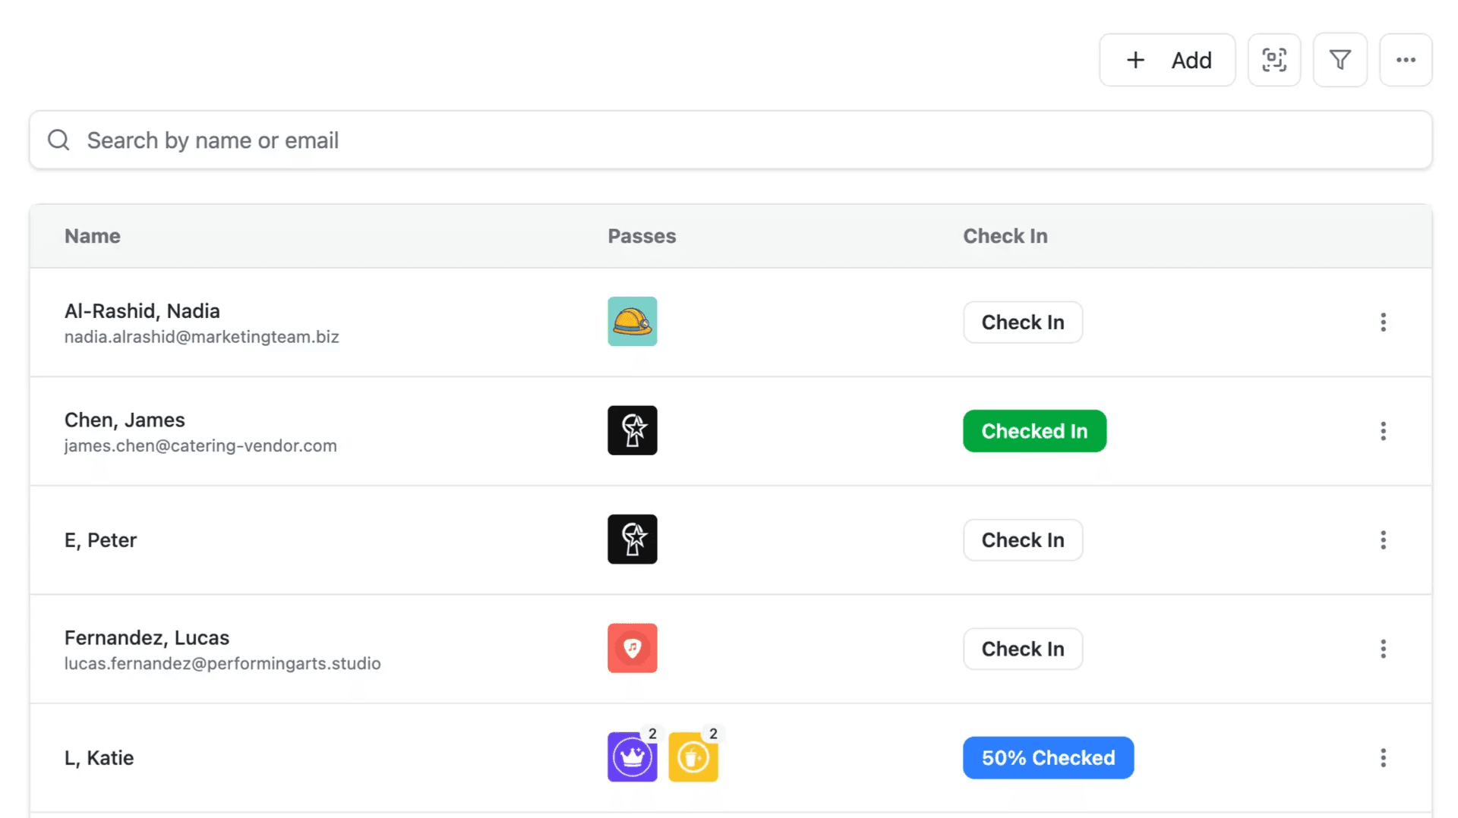Open row options for Lucas Fernandez

tap(1383, 649)
